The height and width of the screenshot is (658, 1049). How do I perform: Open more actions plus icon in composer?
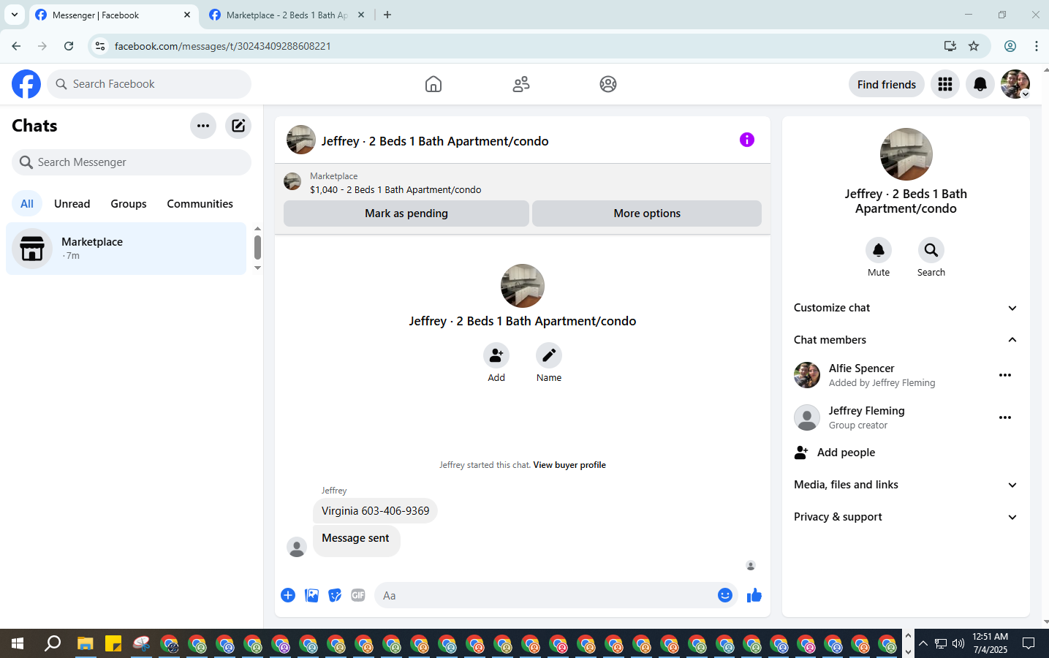coord(288,595)
